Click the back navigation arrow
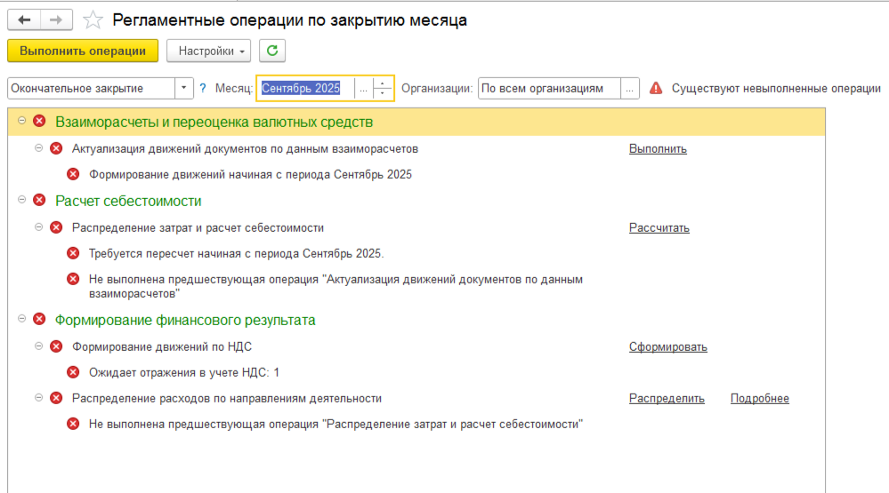Image resolution: width=889 pixels, height=493 pixels. [24, 20]
